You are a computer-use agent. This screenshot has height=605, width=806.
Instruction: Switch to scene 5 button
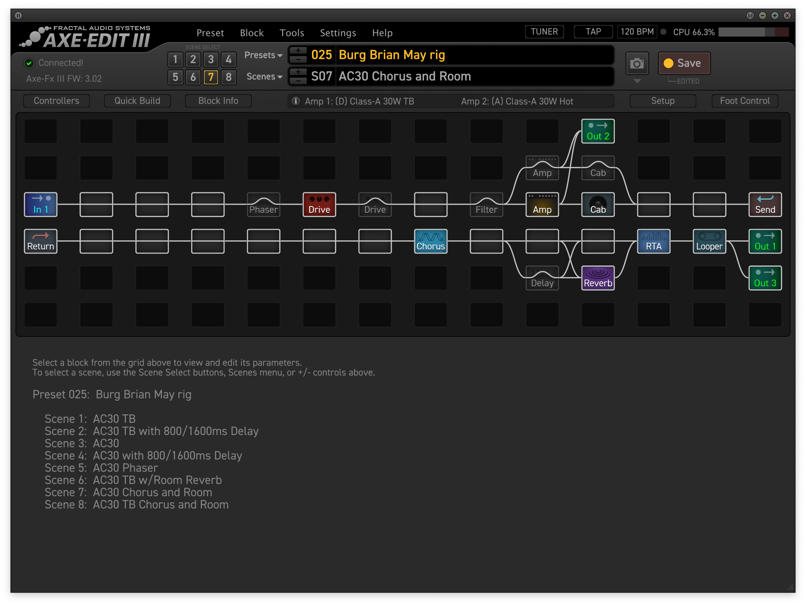(175, 77)
